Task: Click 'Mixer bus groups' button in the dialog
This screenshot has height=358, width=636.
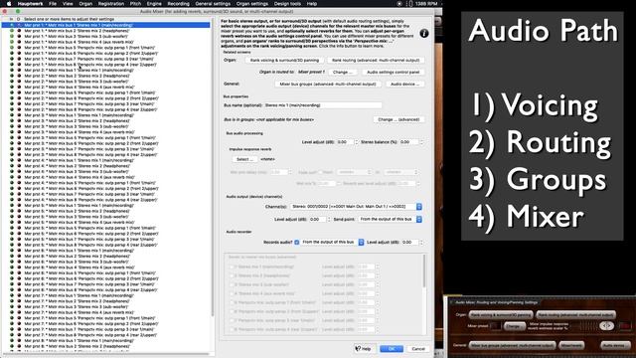Action: point(328,84)
